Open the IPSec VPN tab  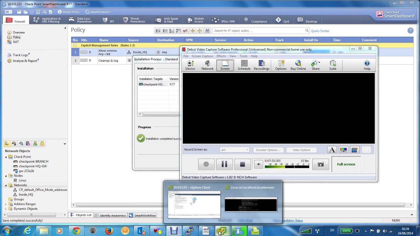click(x=224, y=20)
